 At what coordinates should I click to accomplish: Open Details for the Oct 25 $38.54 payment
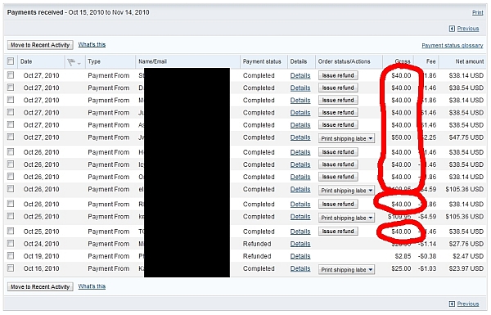tap(300, 232)
